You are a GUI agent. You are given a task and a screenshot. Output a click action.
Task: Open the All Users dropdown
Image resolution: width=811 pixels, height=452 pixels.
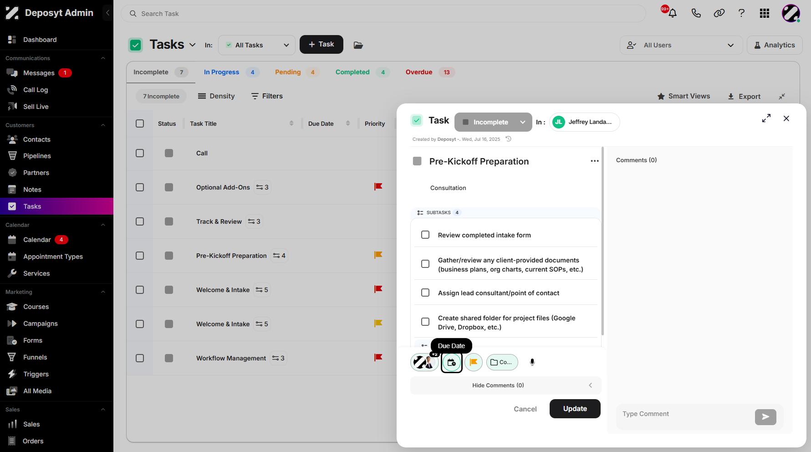tap(681, 45)
